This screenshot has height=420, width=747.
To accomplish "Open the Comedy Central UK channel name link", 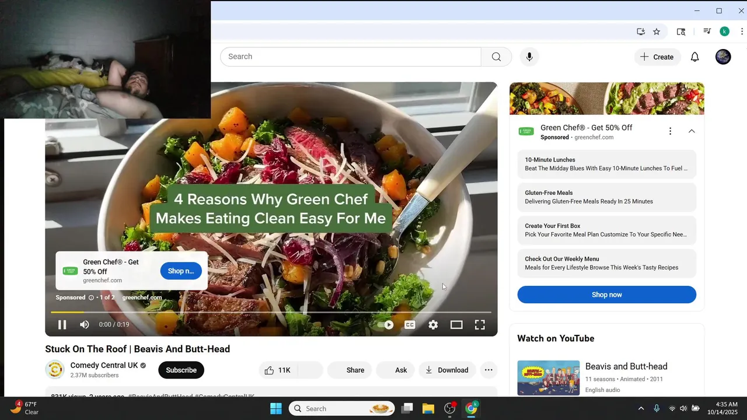I will click(x=104, y=365).
